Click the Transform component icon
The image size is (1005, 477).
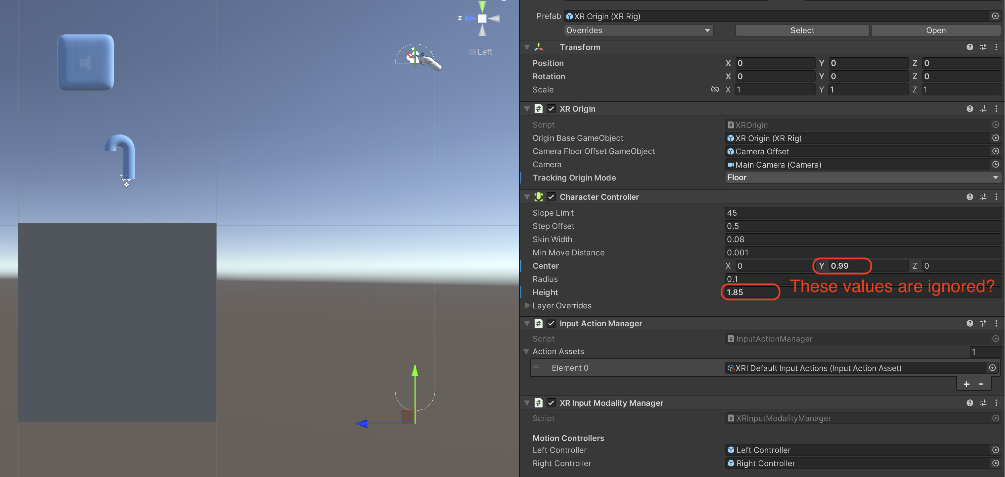539,47
